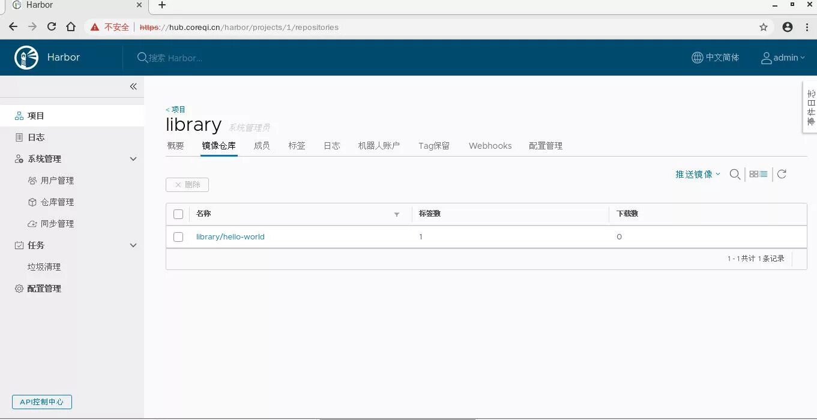The width and height of the screenshot is (817, 420).
Task: Go back via < 项目 link
Action: click(176, 109)
